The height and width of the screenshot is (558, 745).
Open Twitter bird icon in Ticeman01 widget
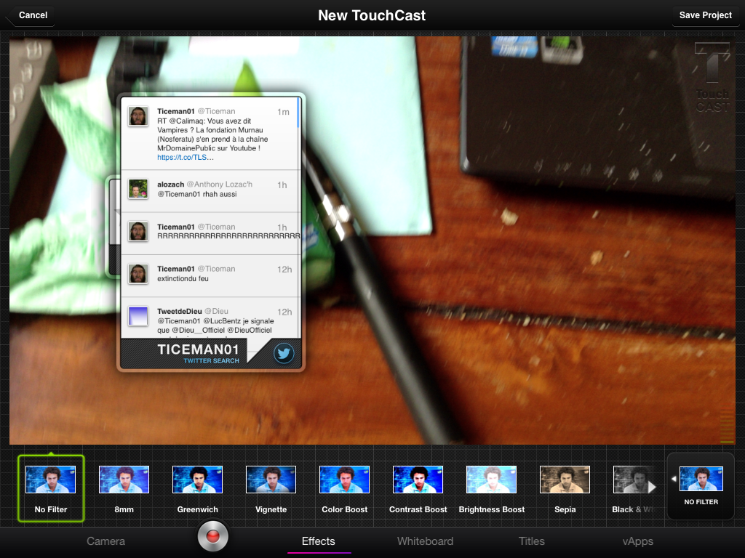tap(284, 354)
